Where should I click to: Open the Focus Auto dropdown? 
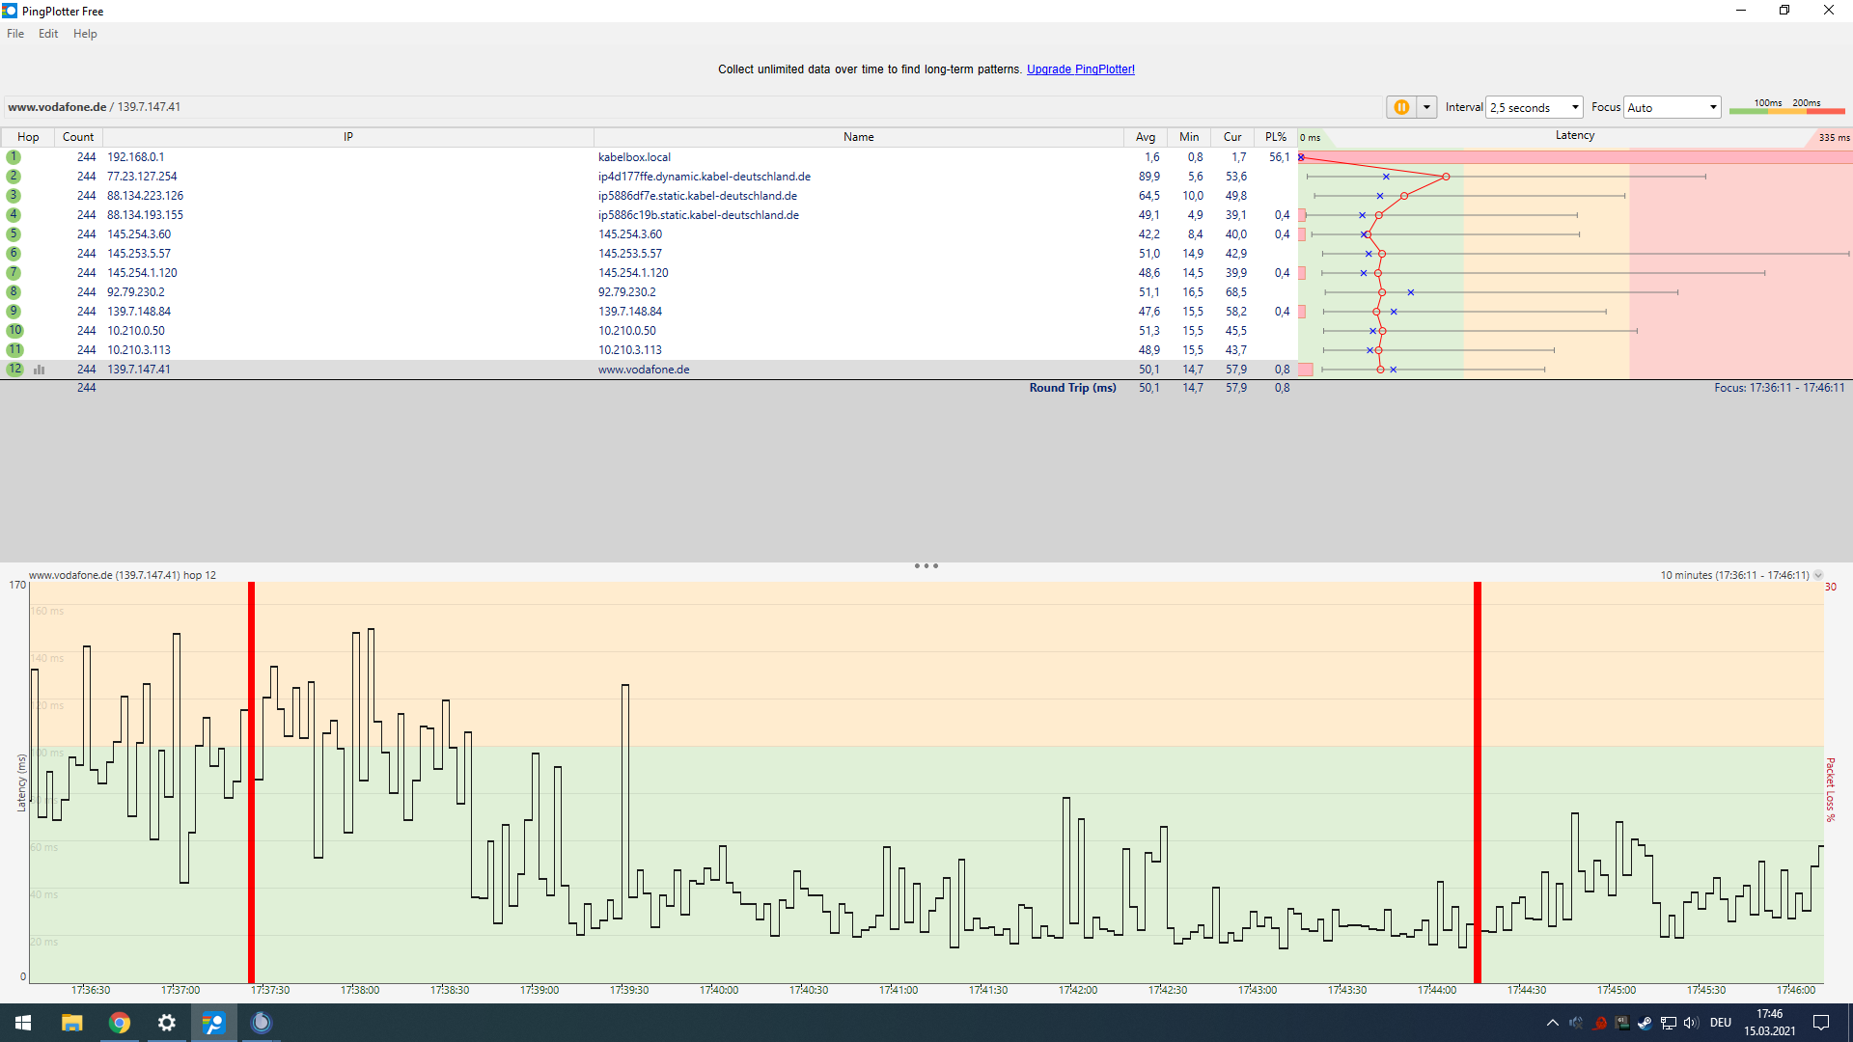[x=1673, y=107]
